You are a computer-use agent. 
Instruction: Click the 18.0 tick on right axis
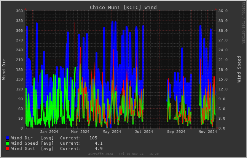click(x=223, y=70)
